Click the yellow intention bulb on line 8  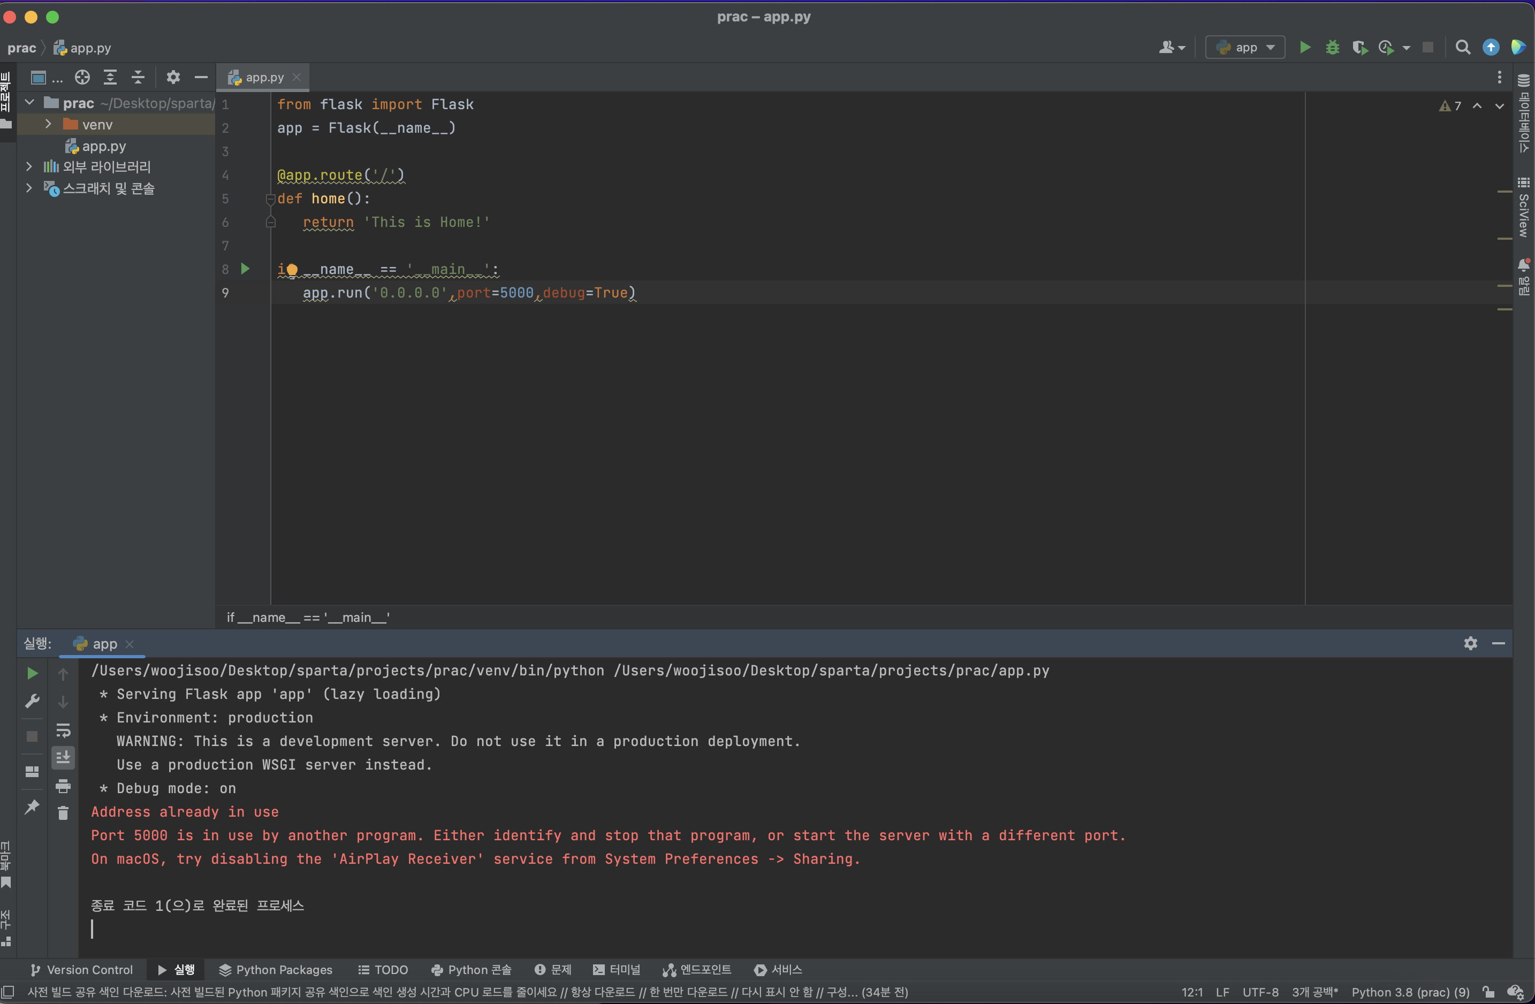click(292, 270)
